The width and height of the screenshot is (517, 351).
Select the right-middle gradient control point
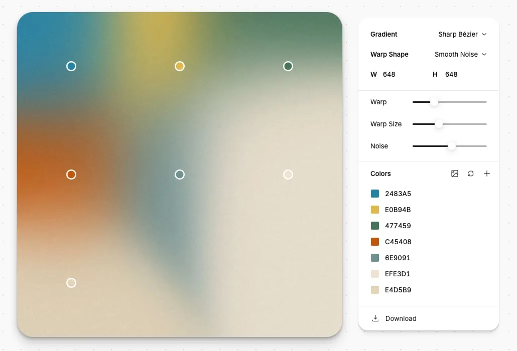point(288,174)
